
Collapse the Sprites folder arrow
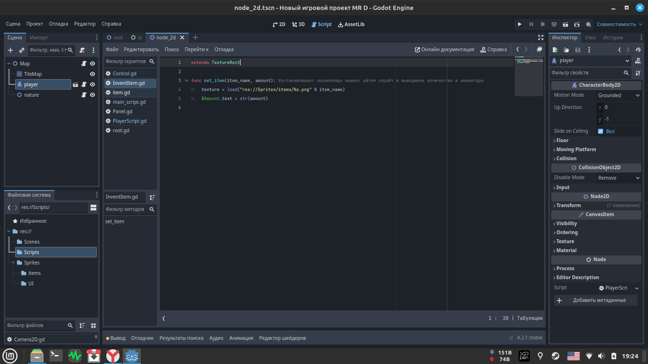click(13, 263)
